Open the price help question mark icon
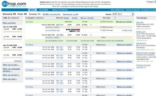The image size is (156, 96). coord(115,18)
